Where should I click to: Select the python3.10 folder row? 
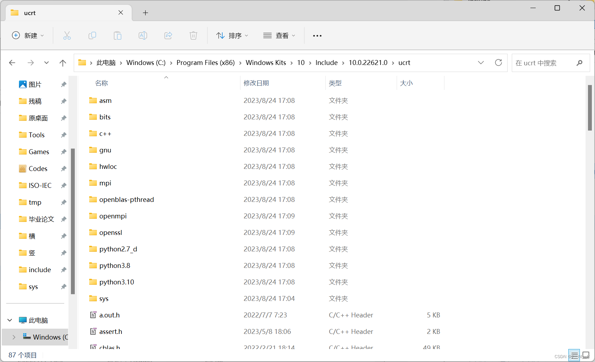pos(265,282)
